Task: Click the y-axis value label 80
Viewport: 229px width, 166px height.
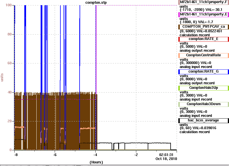Action: point(9,34)
